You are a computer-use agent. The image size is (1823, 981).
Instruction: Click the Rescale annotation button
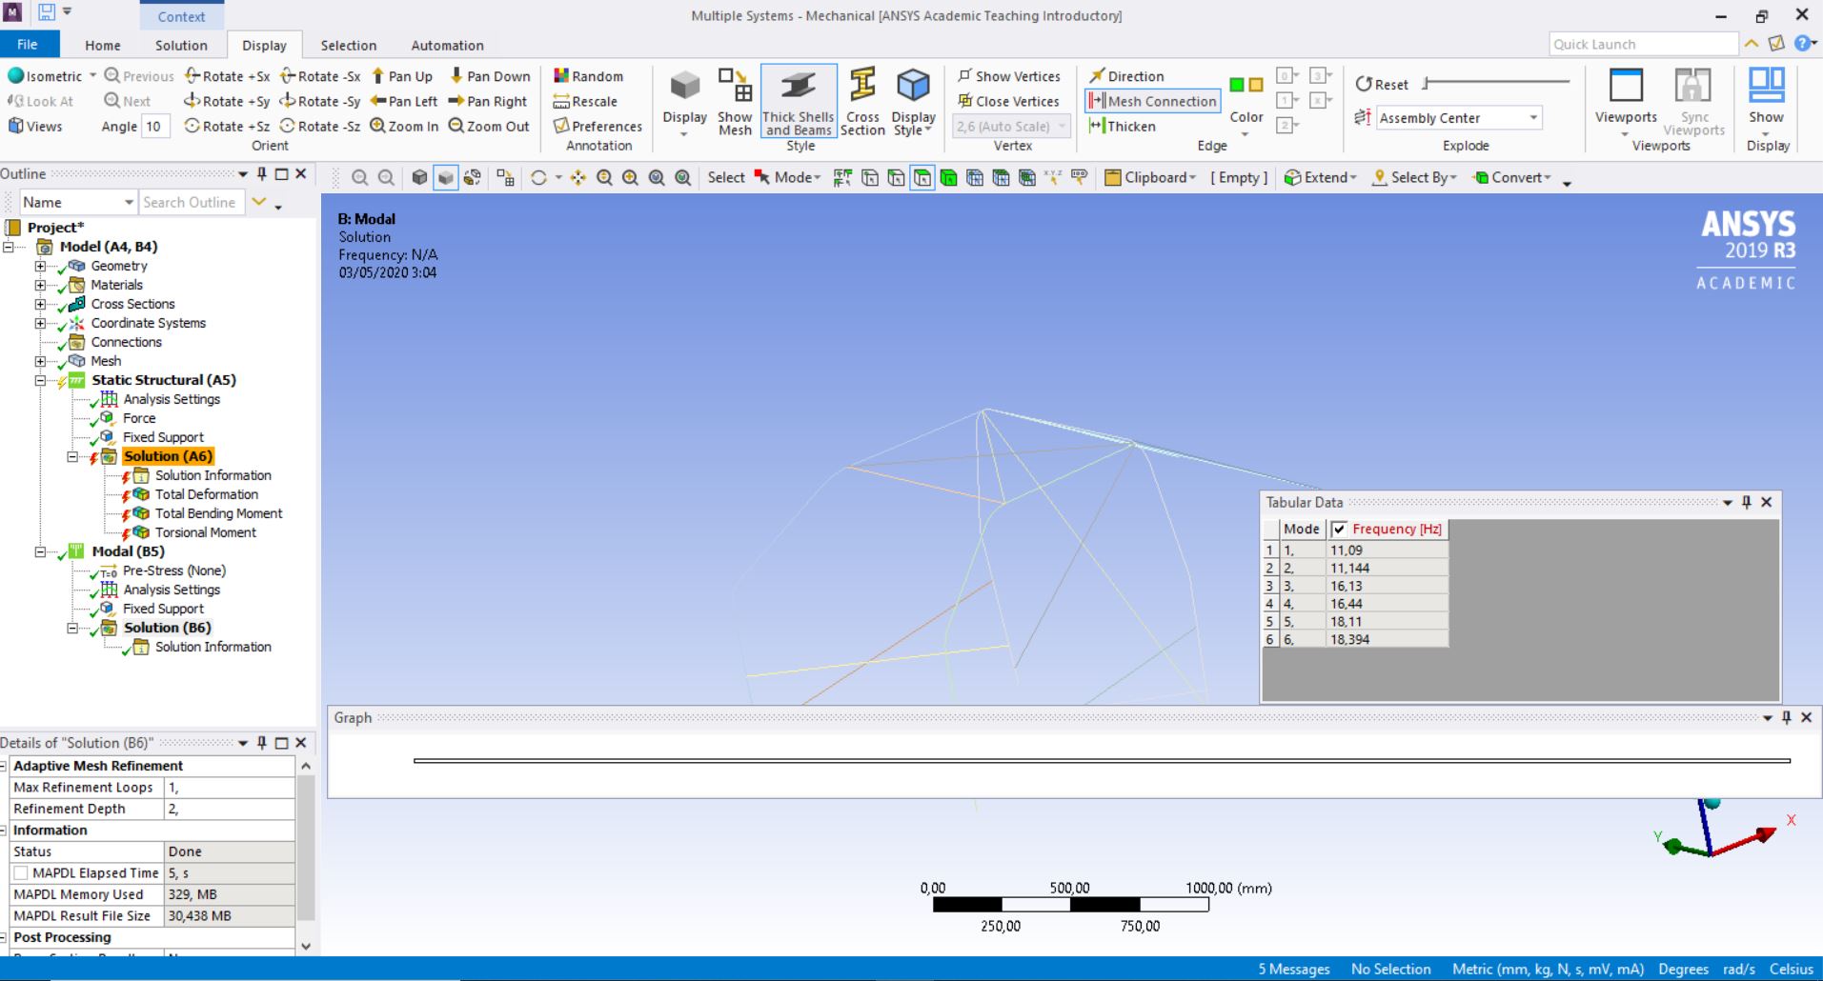[586, 101]
